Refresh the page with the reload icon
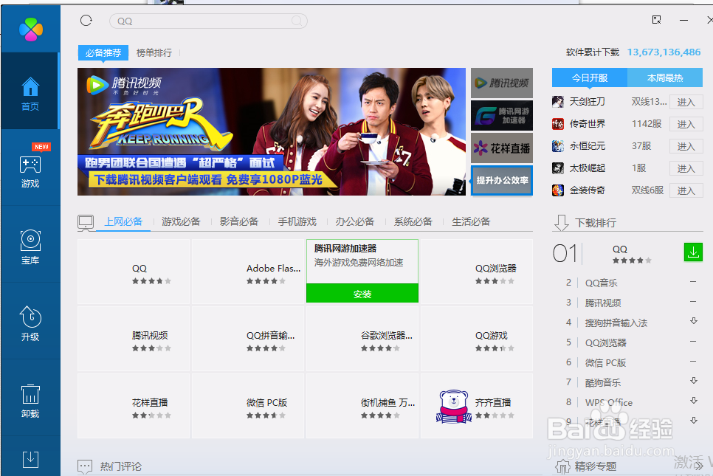Viewport: 713px width, 476px height. tap(86, 21)
